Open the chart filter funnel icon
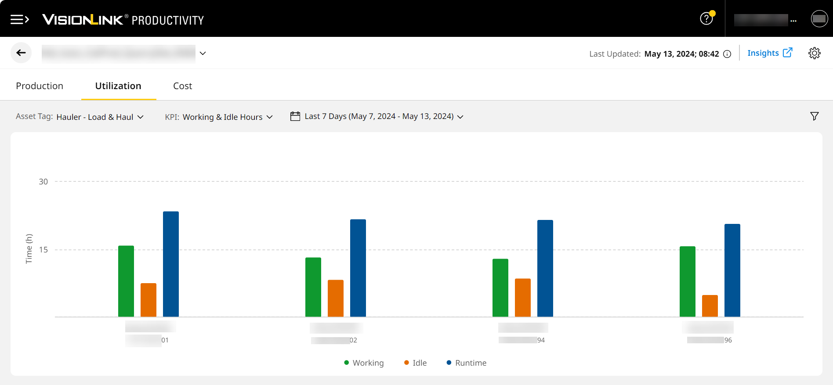833x385 pixels. pyautogui.click(x=814, y=116)
